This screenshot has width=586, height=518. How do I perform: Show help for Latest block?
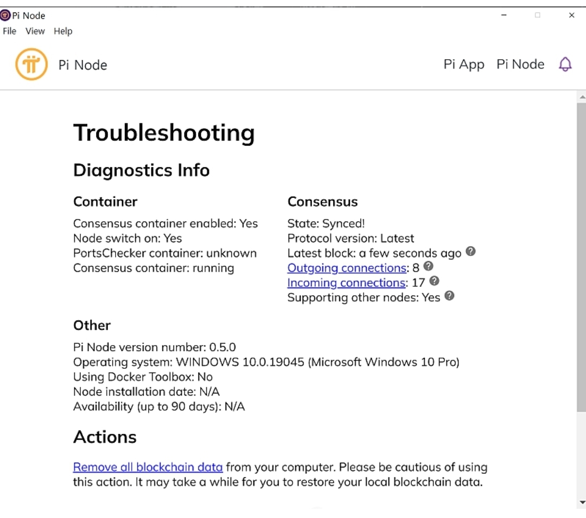click(470, 252)
